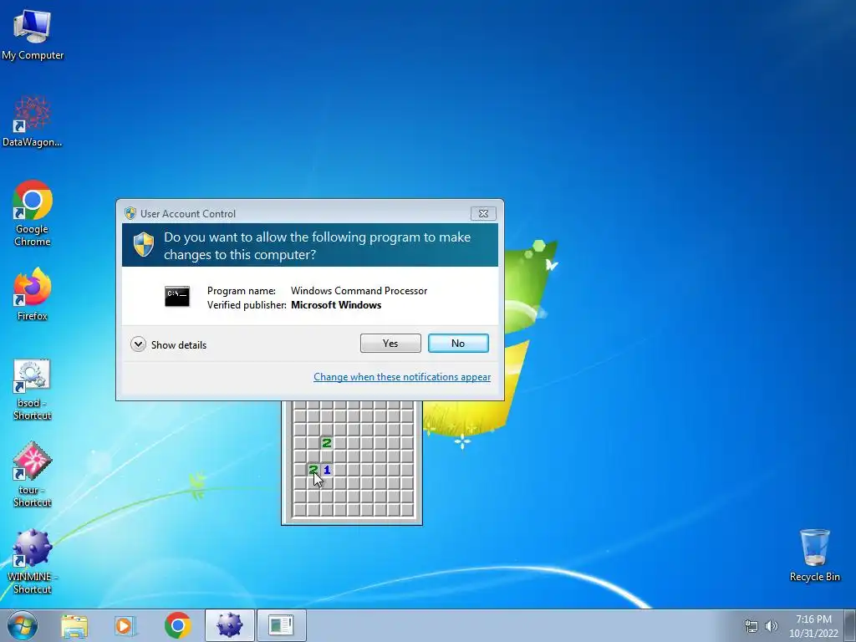Image resolution: width=856 pixels, height=642 pixels.
Task: Launch Google Chrome from the desktop
Action: [33, 213]
